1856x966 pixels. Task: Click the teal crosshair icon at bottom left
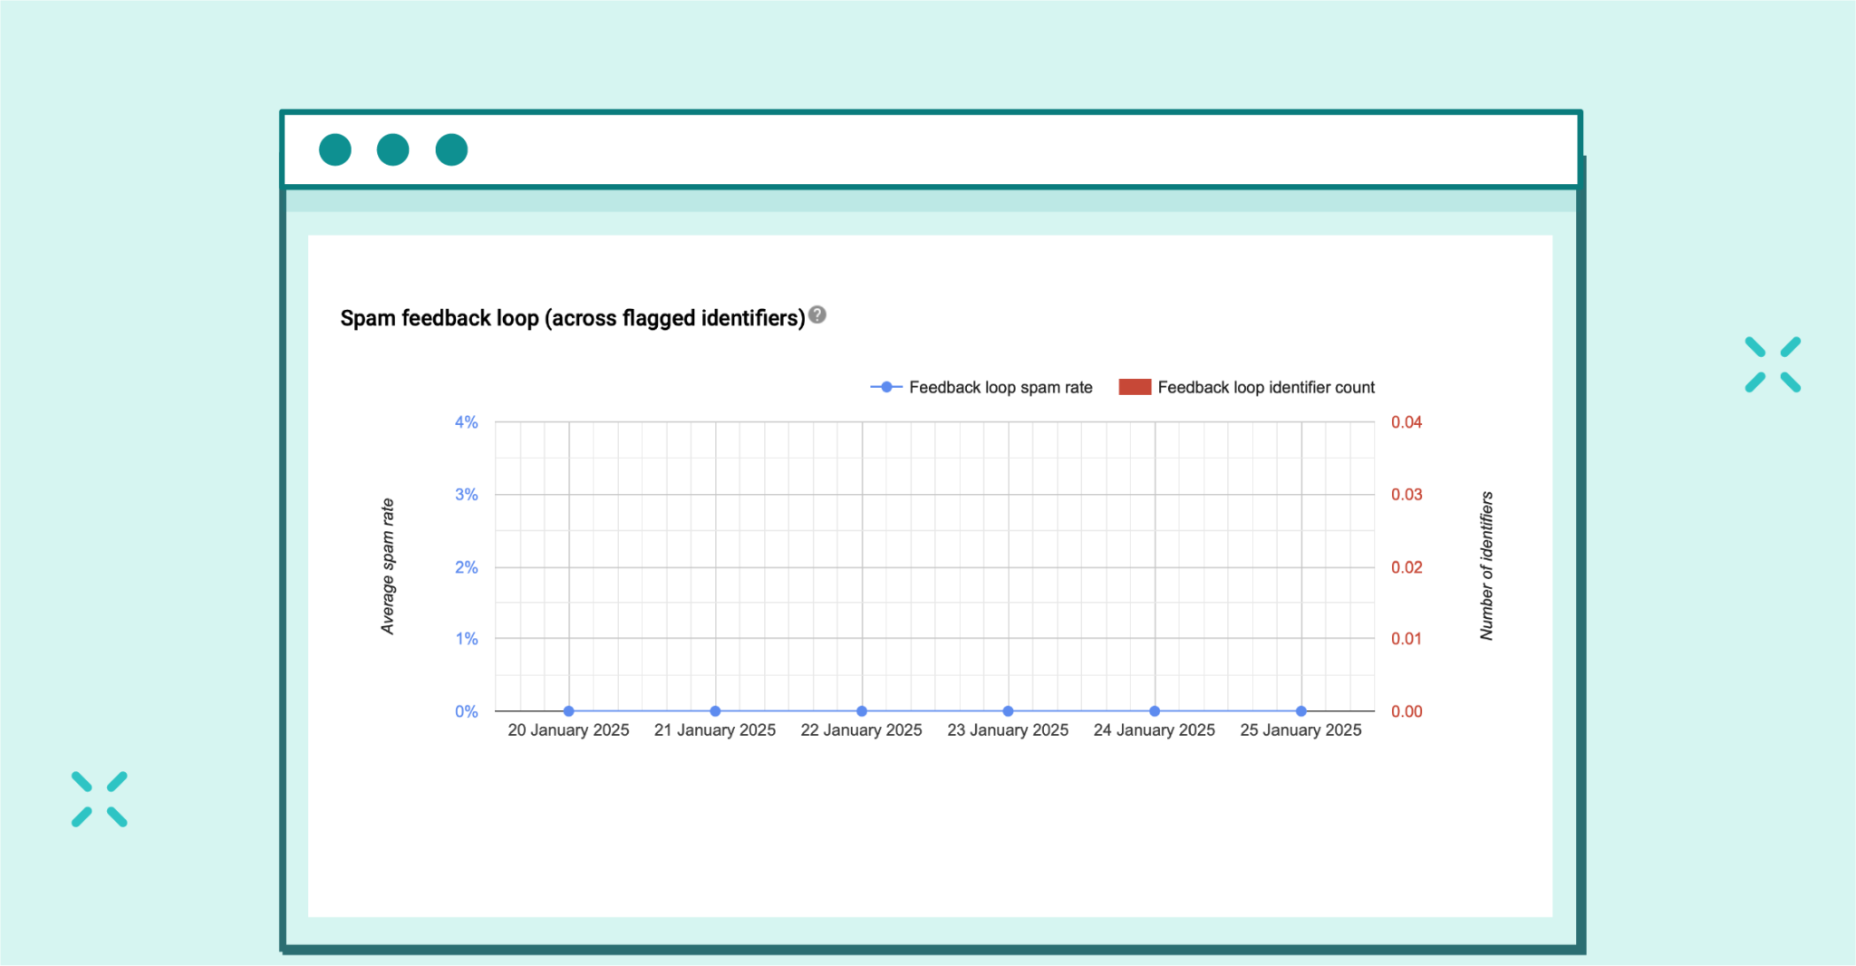click(x=100, y=797)
